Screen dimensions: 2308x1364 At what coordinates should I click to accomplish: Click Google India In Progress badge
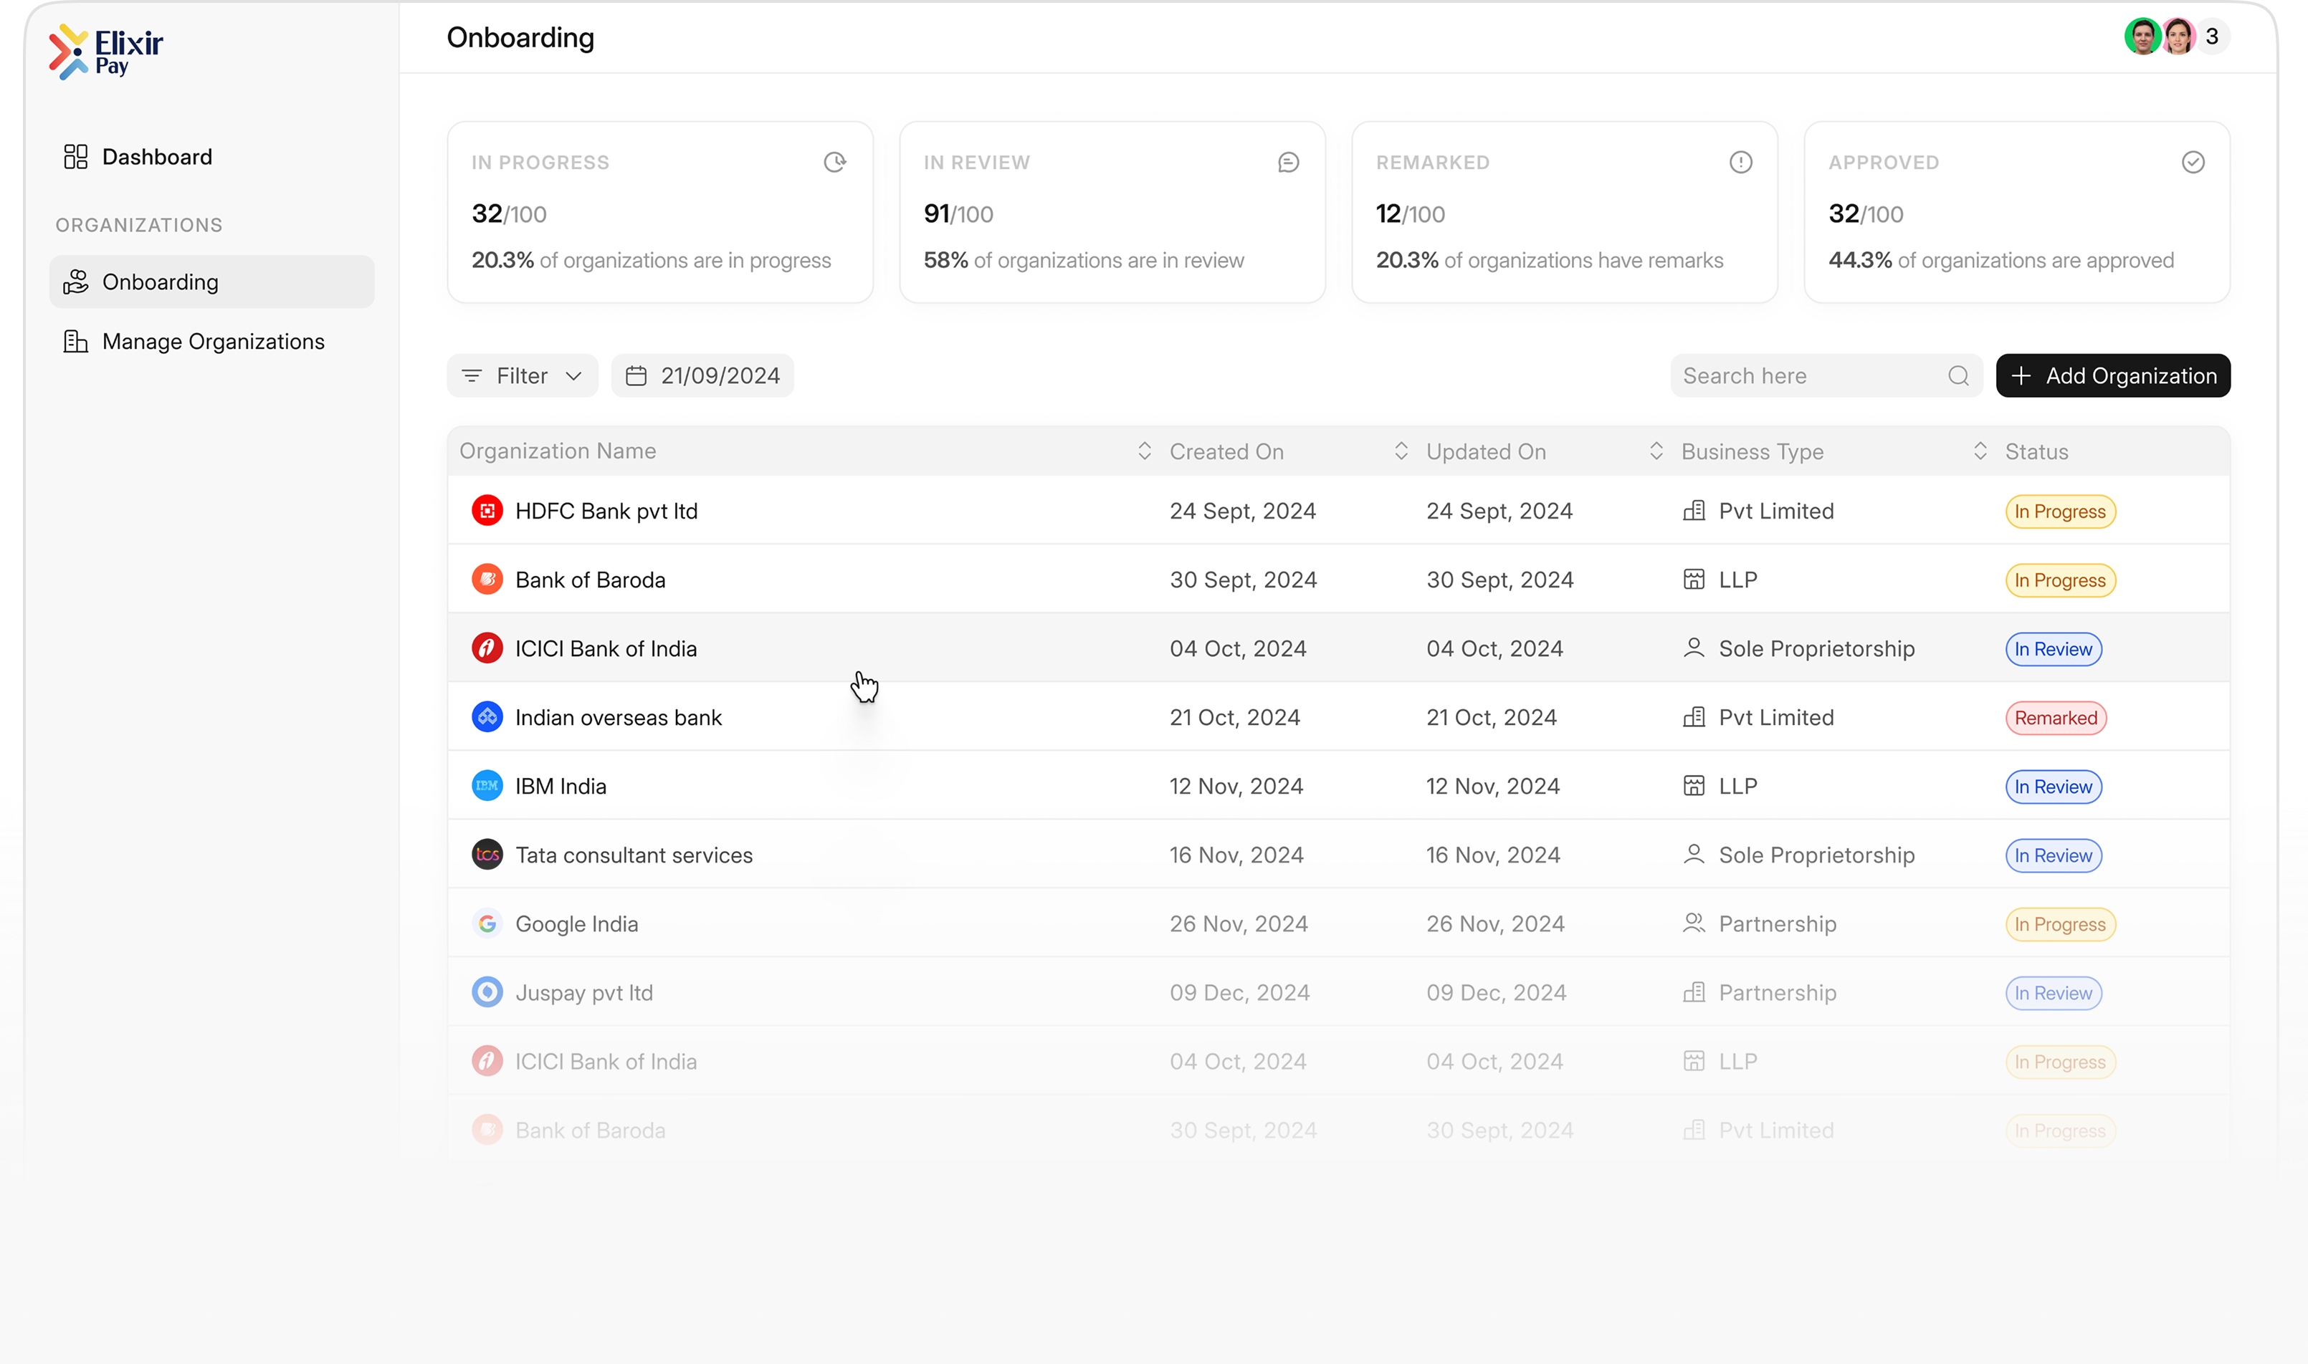2060,925
